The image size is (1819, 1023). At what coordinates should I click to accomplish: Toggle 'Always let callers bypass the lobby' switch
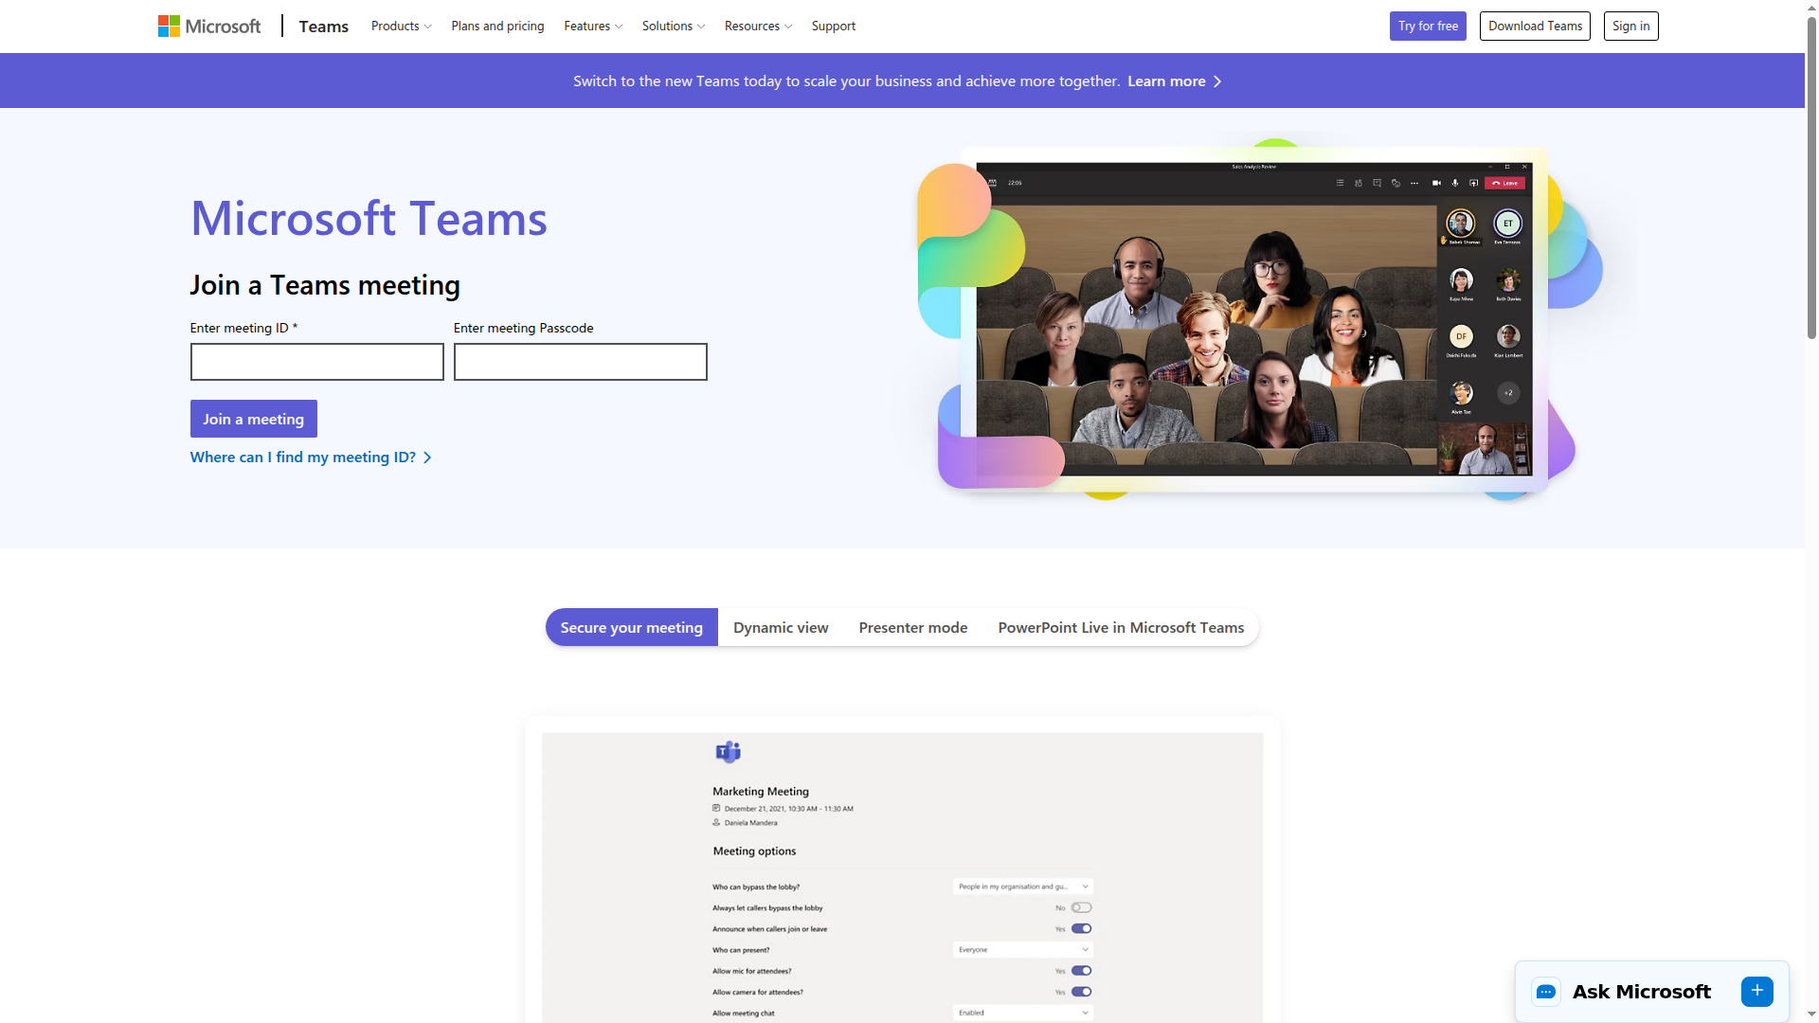click(x=1081, y=907)
